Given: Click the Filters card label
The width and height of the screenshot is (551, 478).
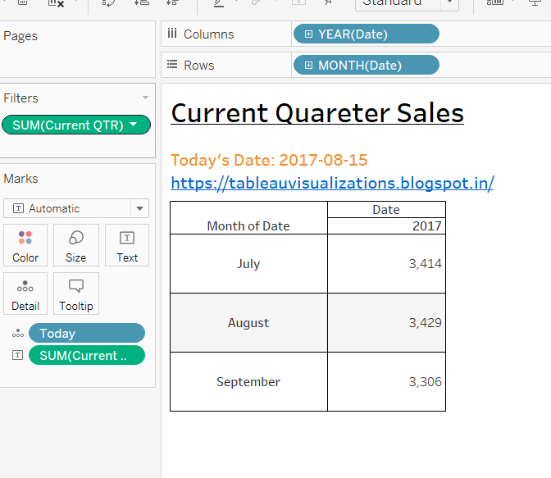Looking at the screenshot, I should (x=20, y=98).
